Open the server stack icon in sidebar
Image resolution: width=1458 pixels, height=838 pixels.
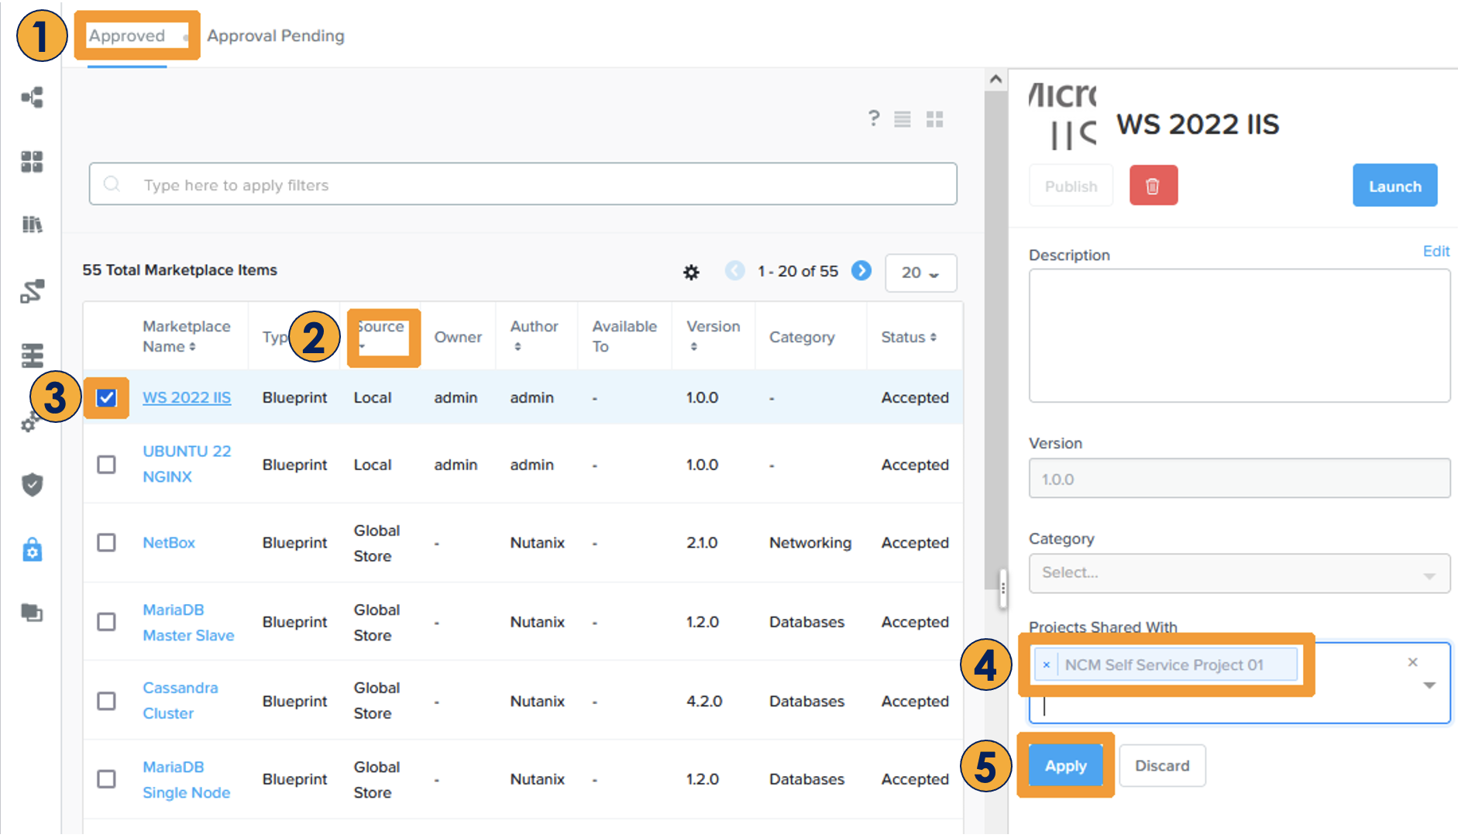[32, 355]
